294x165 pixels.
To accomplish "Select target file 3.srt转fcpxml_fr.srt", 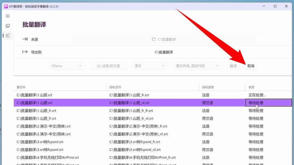I will (x=135, y=142).
